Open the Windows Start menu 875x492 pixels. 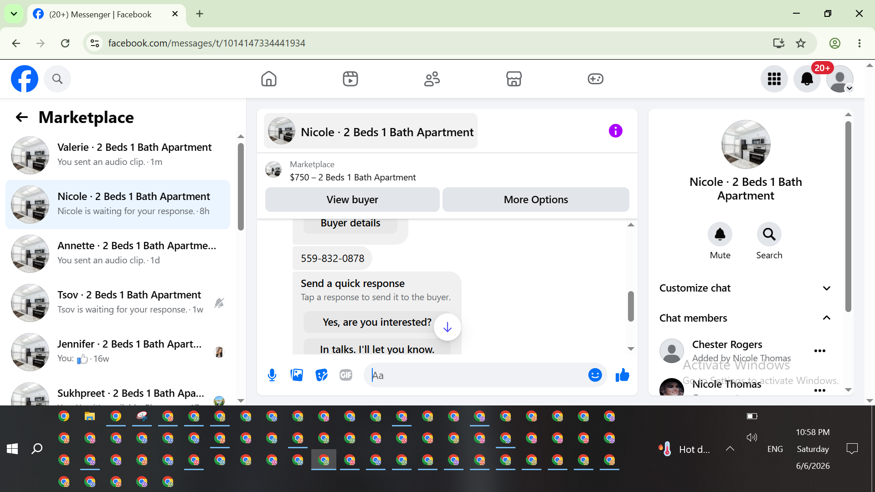tap(12, 449)
